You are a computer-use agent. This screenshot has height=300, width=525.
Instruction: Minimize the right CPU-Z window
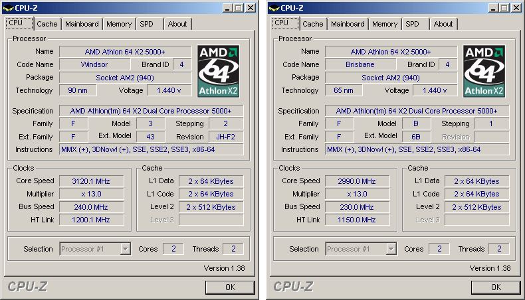click(494, 8)
